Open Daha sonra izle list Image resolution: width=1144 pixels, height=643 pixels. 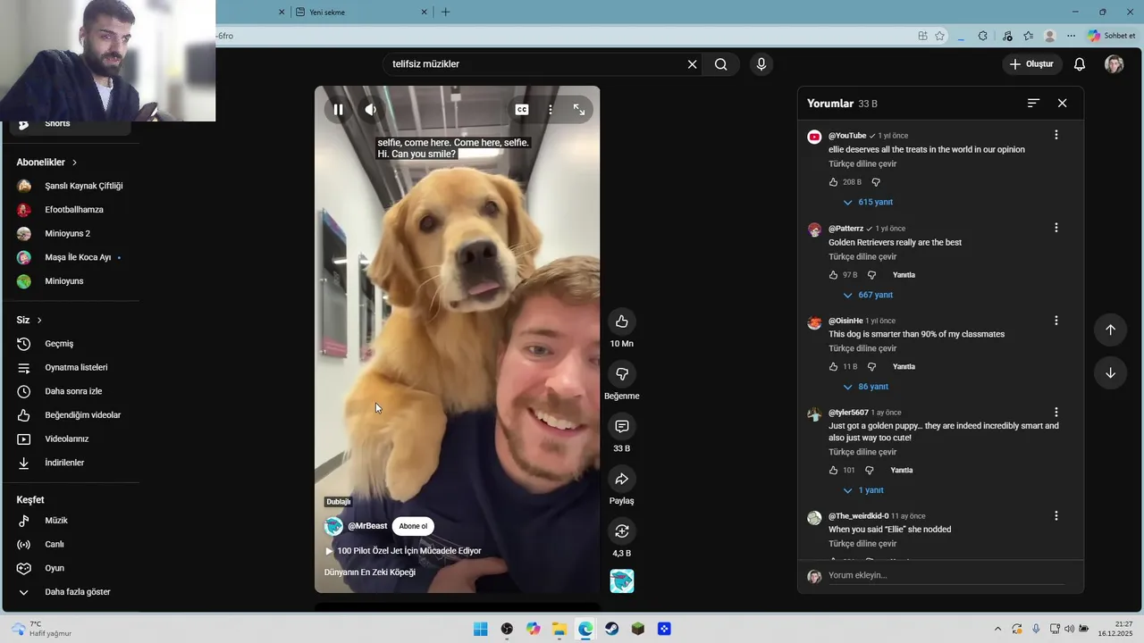pos(70,391)
